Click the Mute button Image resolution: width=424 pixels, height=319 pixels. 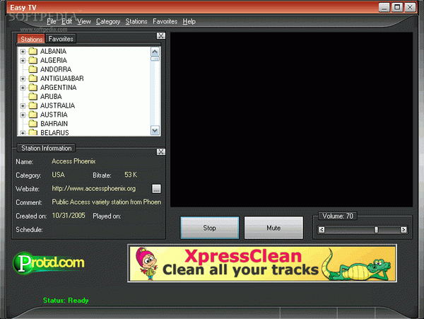[273, 228]
